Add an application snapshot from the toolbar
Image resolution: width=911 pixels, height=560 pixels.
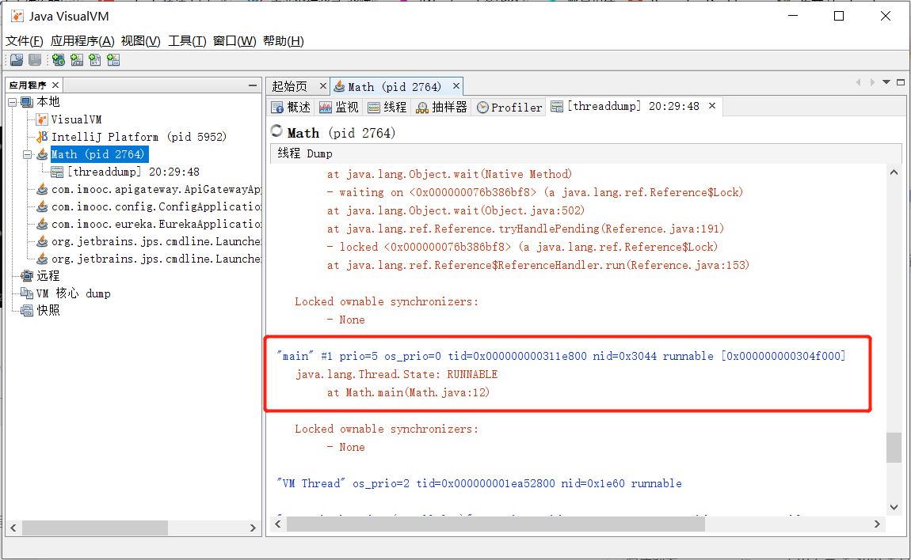(113, 59)
